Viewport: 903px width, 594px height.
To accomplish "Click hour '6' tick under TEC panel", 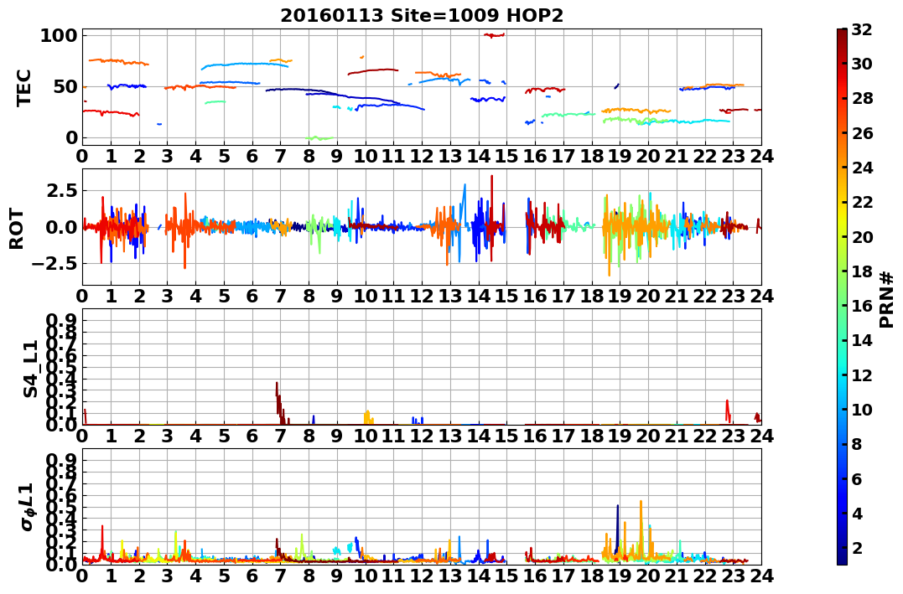I will point(252,156).
